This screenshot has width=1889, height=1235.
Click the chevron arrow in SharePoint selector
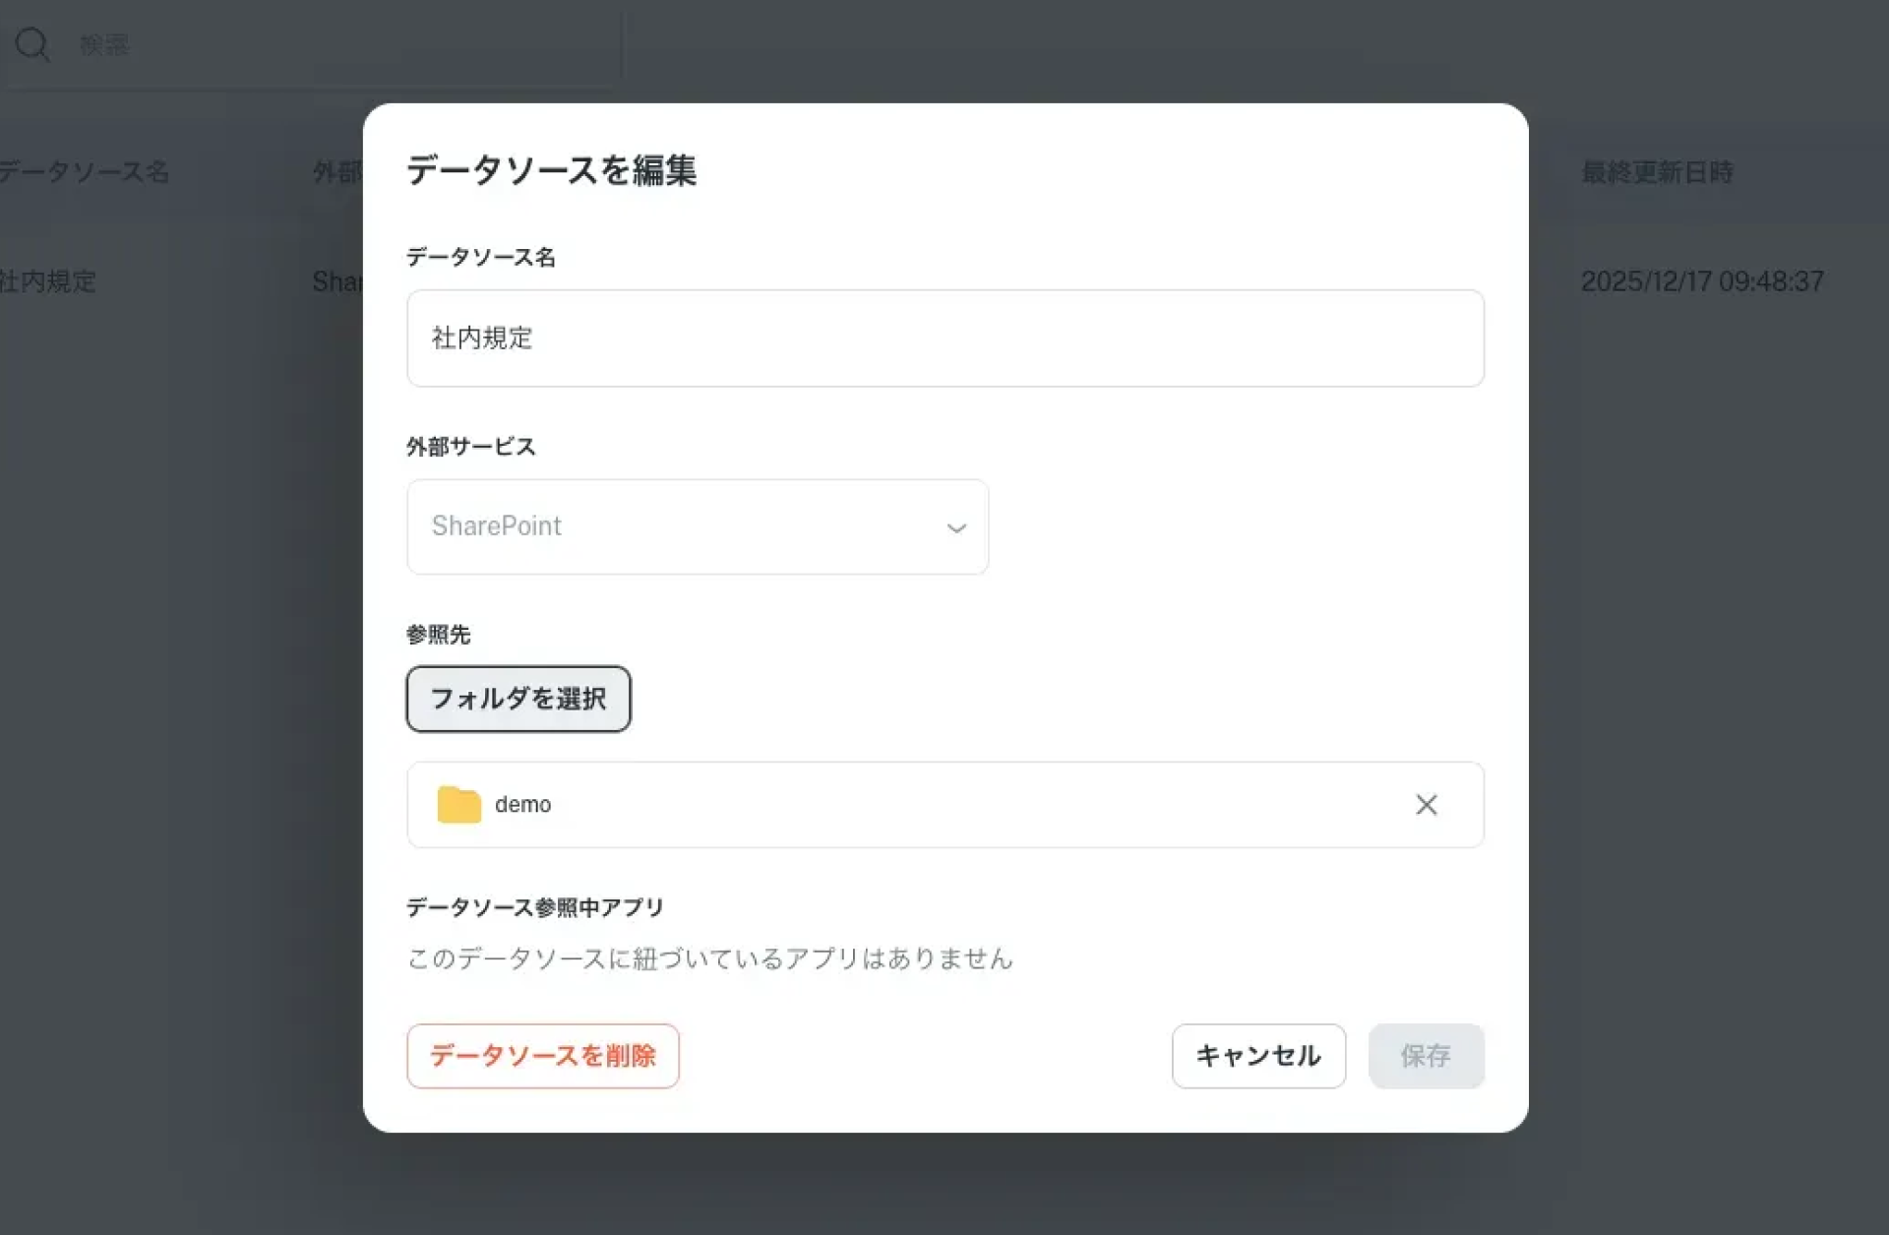tap(955, 528)
